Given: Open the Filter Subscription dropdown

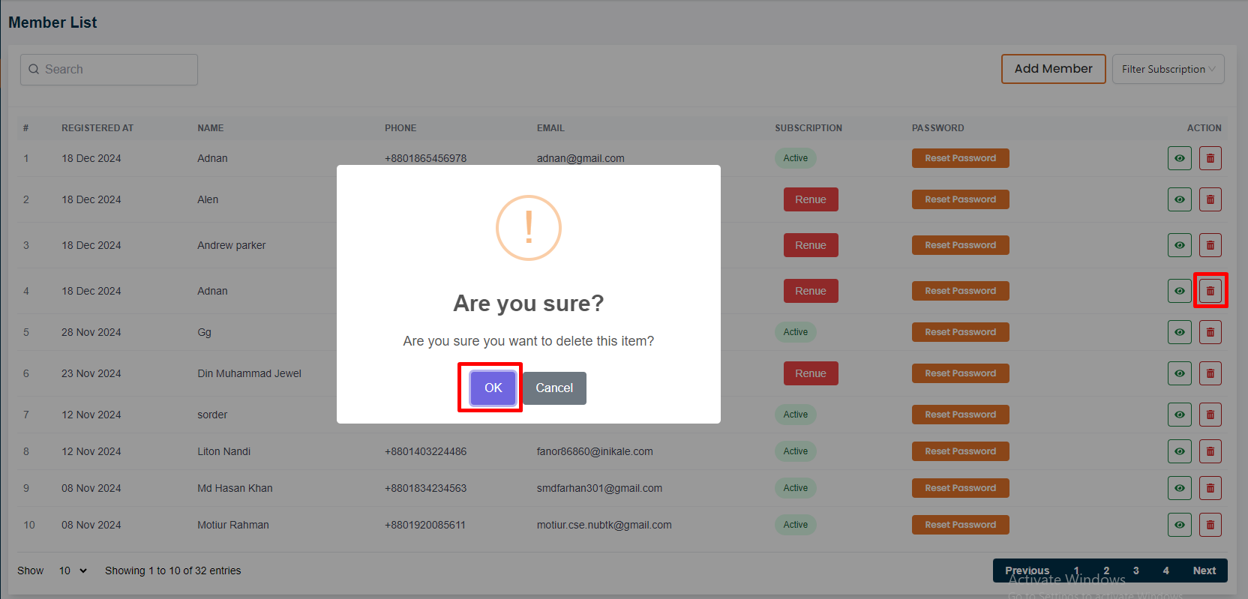Looking at the screenshot, I should coord(1168,69).
